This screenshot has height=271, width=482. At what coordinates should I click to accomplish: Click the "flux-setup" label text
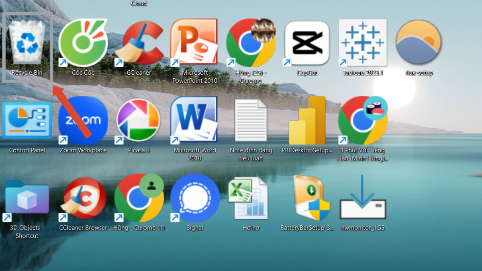[x=419, y=73]
